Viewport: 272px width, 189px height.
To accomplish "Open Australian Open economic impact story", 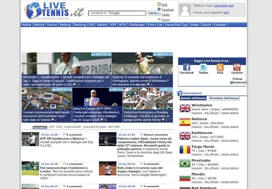I will [46, 105].
